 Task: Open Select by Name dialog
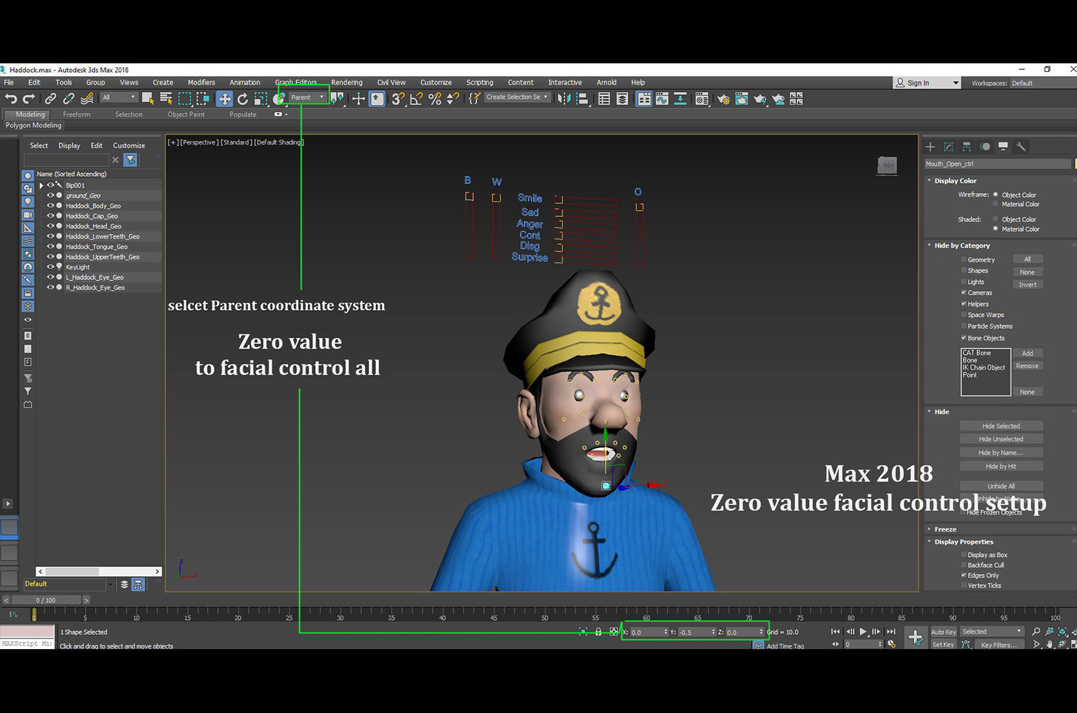tap(166, 99)
